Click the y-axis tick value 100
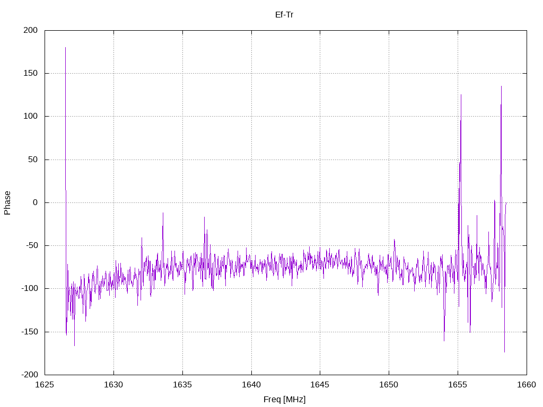 pos(30,116)
